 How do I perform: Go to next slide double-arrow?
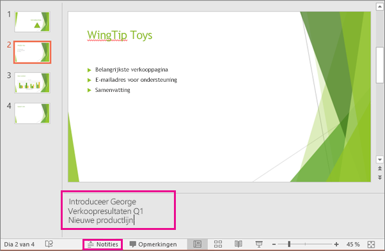[x=380, y=178]
